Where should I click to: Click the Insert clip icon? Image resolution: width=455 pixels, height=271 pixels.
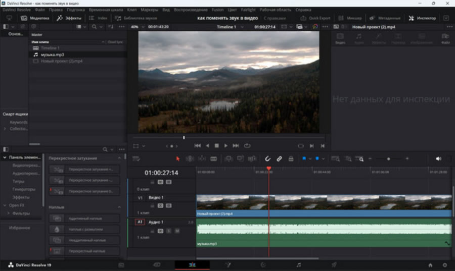point(229,158)
